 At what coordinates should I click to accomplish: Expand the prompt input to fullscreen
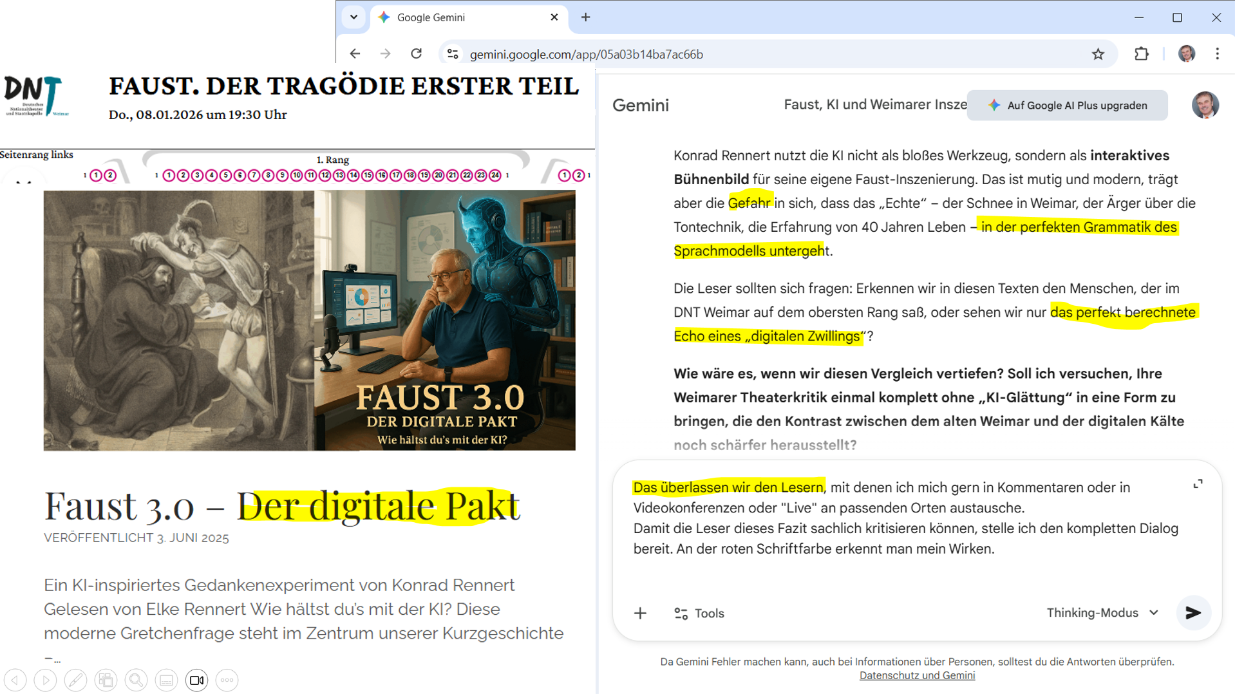pyautogui.click(x=1198, y=484)
